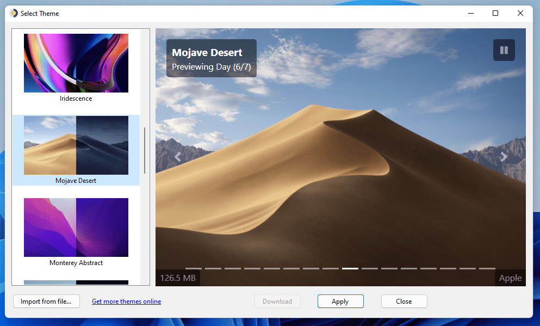Click the theme list vertical scrollbar thumb
Image resolution: width=540 pixels, height=326 pixels.
145,151
